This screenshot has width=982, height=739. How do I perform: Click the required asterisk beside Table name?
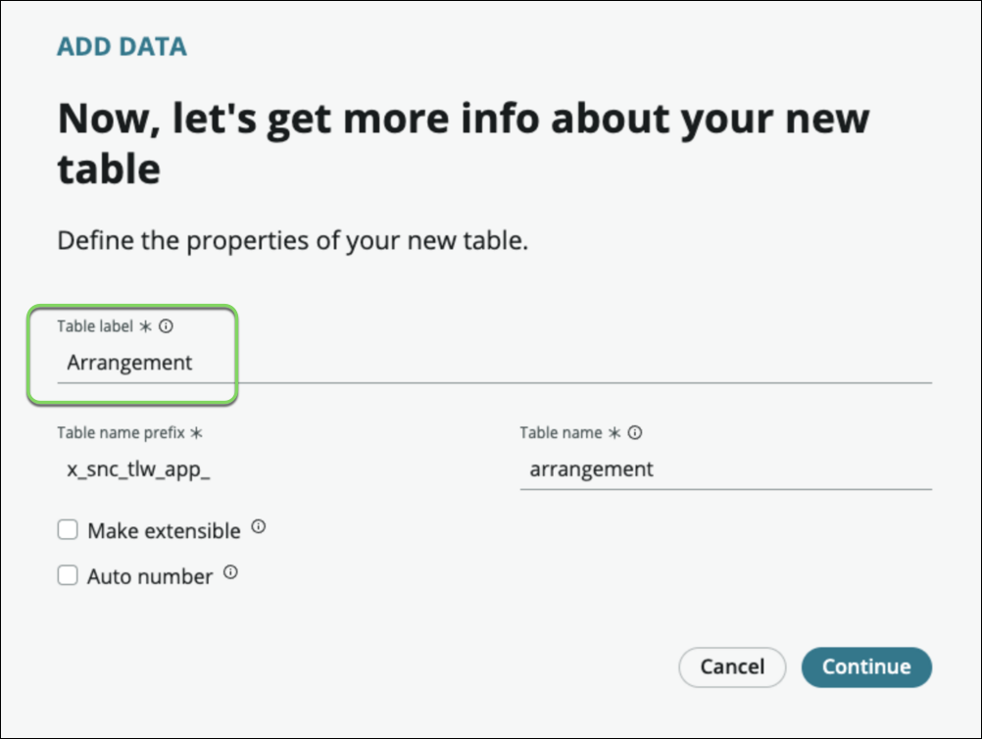(615, 432)
